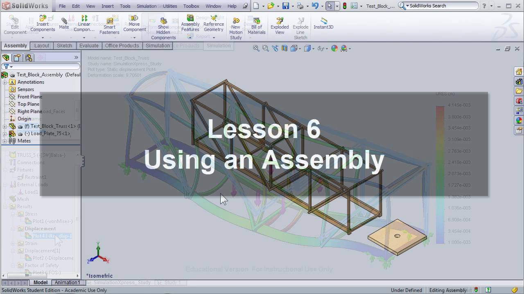Expand the Mates tree node

[x=5, y=141]
